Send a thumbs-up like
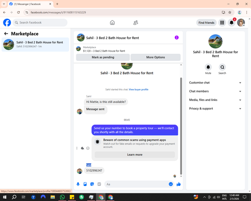The image size is (251, 201). (x=179, y=184)
